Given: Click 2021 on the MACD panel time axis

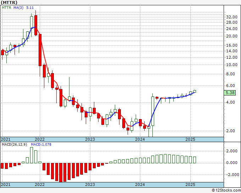Looking at the screenshot, I should 6,185.
